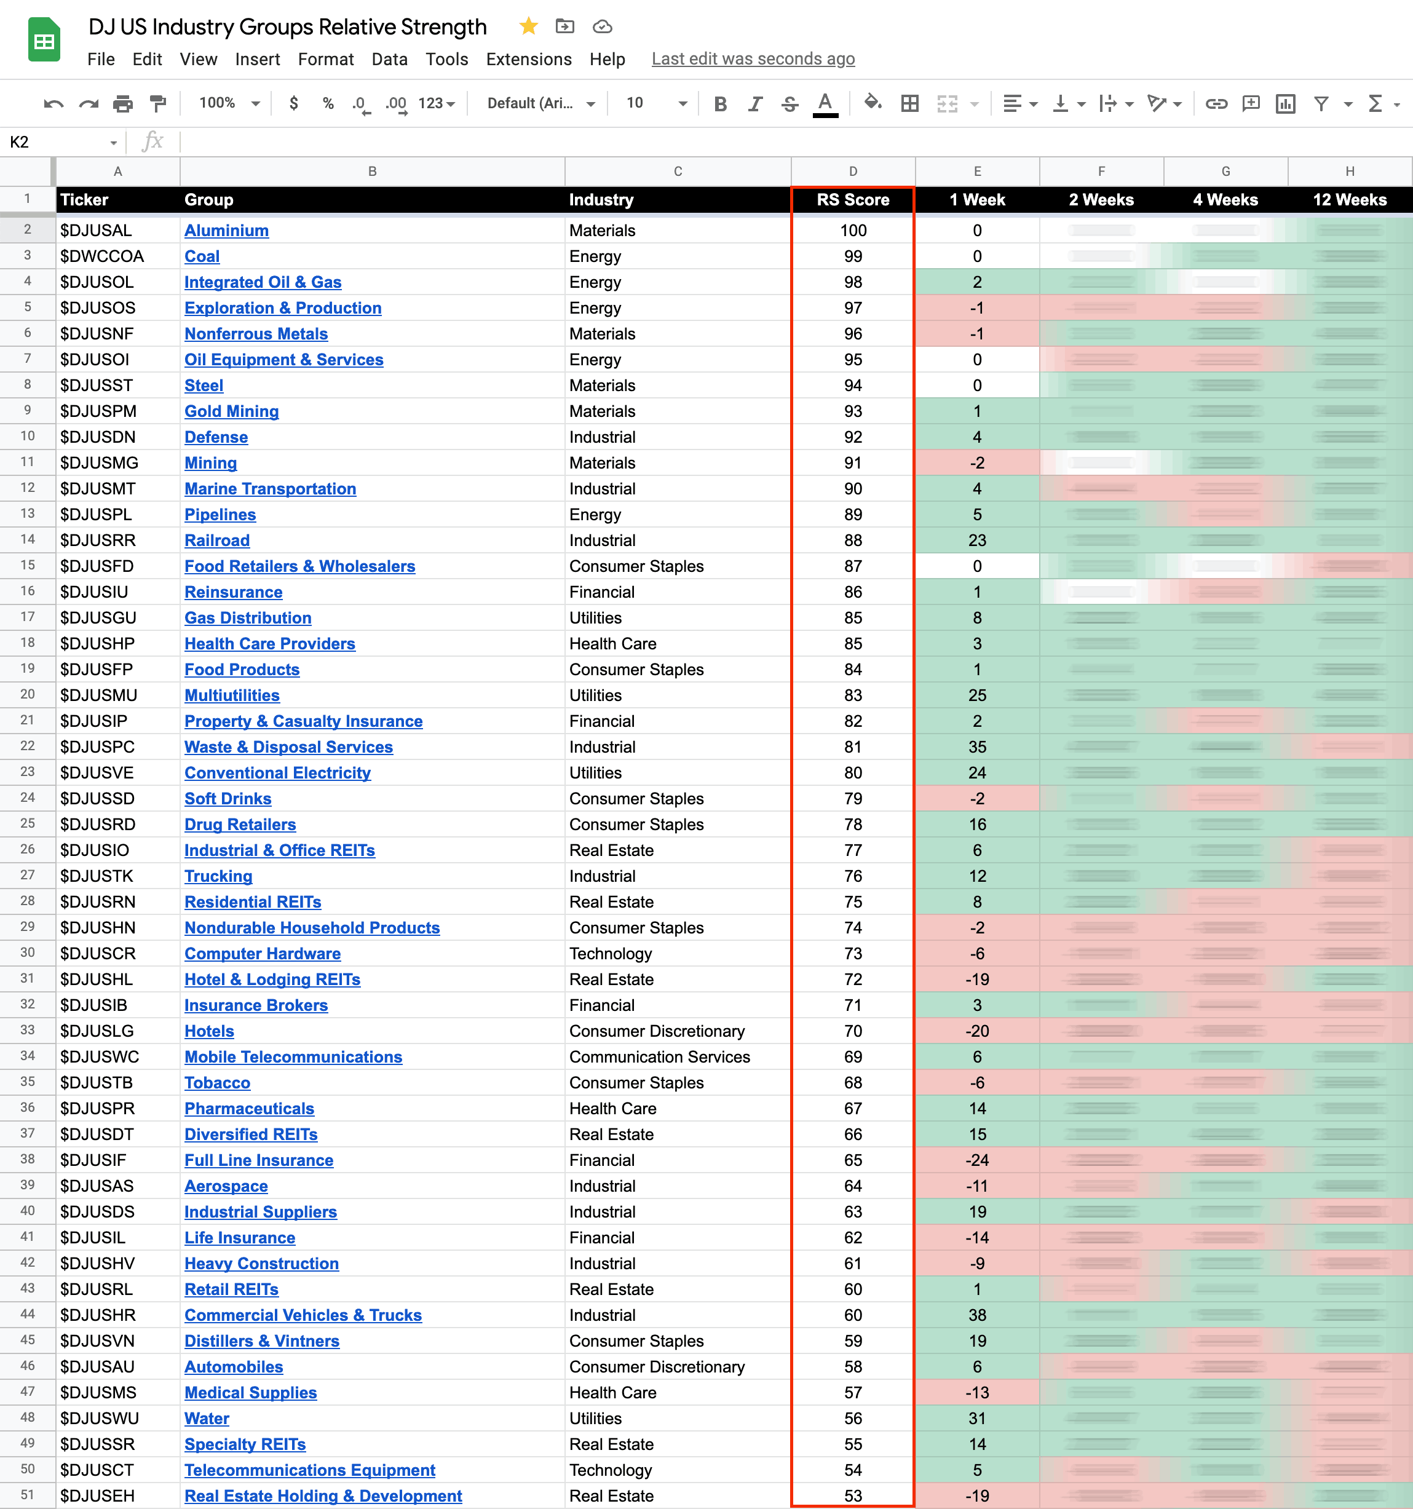Toggle italic formatting
1413x1509 pixels.
point(755,104)
